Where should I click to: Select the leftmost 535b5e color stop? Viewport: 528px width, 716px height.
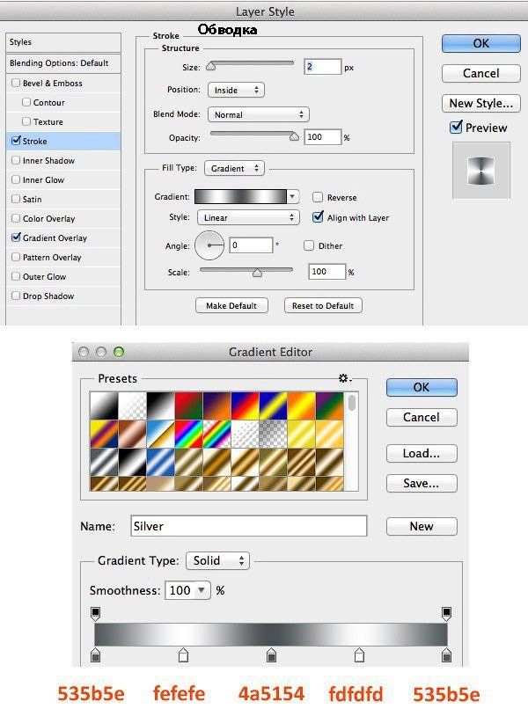click(x=95, y=654)
